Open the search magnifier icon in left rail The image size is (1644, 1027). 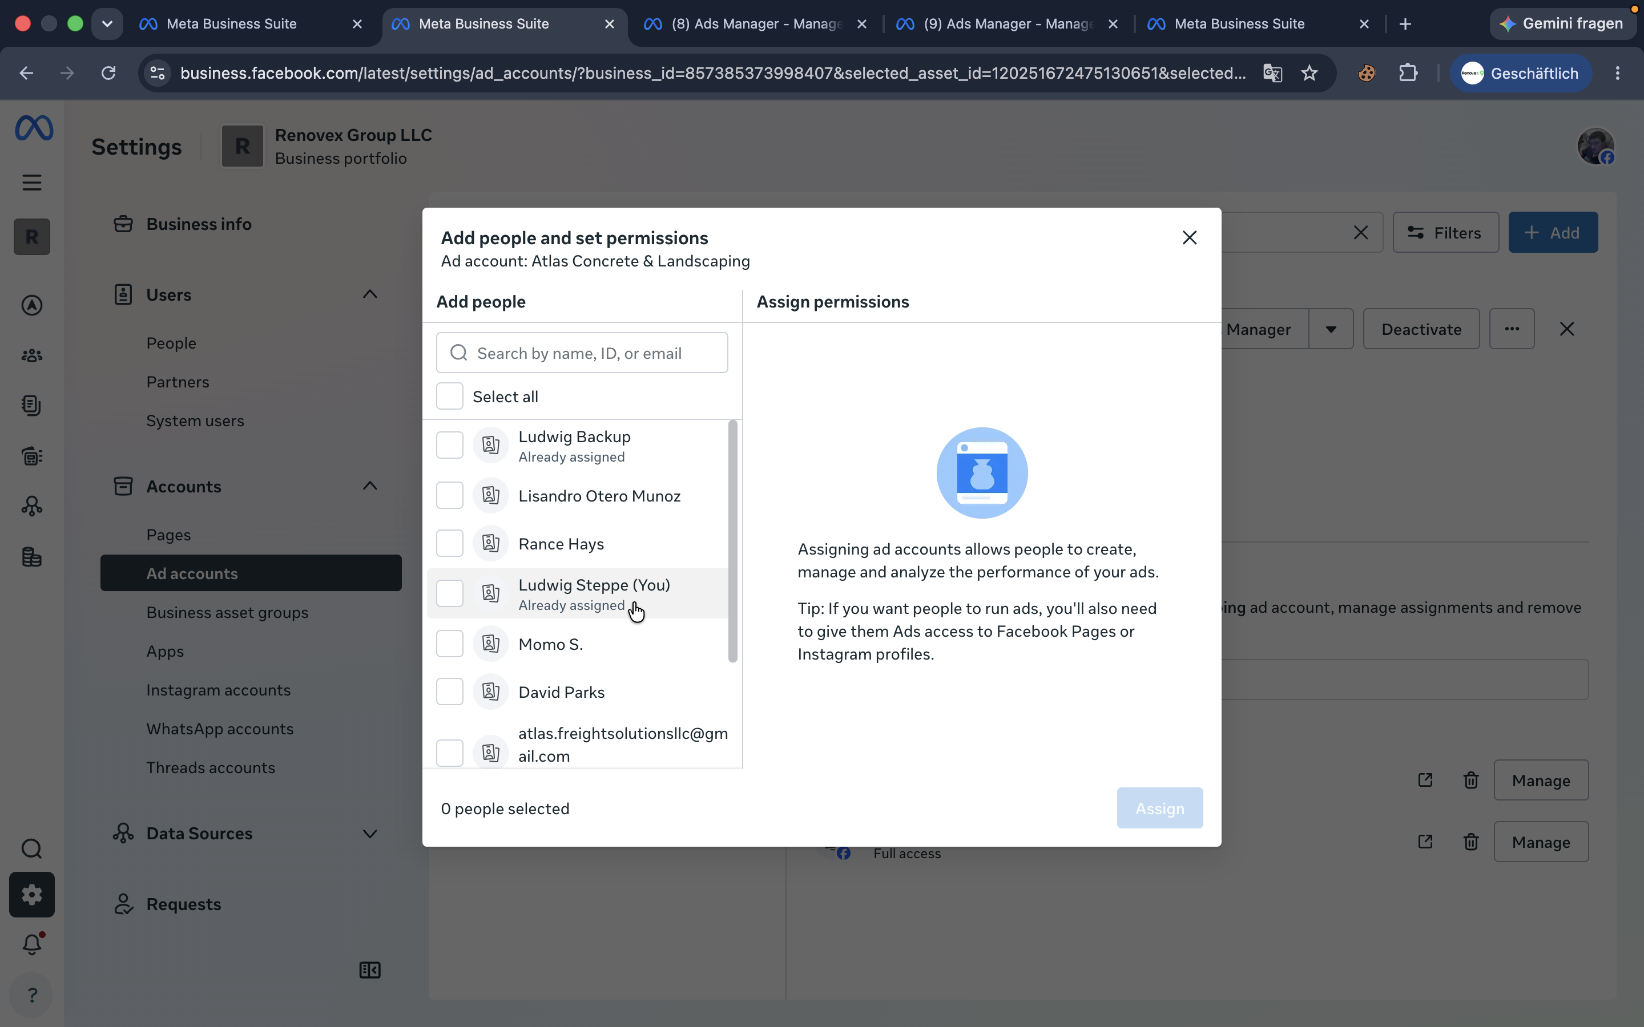point(31,848)
